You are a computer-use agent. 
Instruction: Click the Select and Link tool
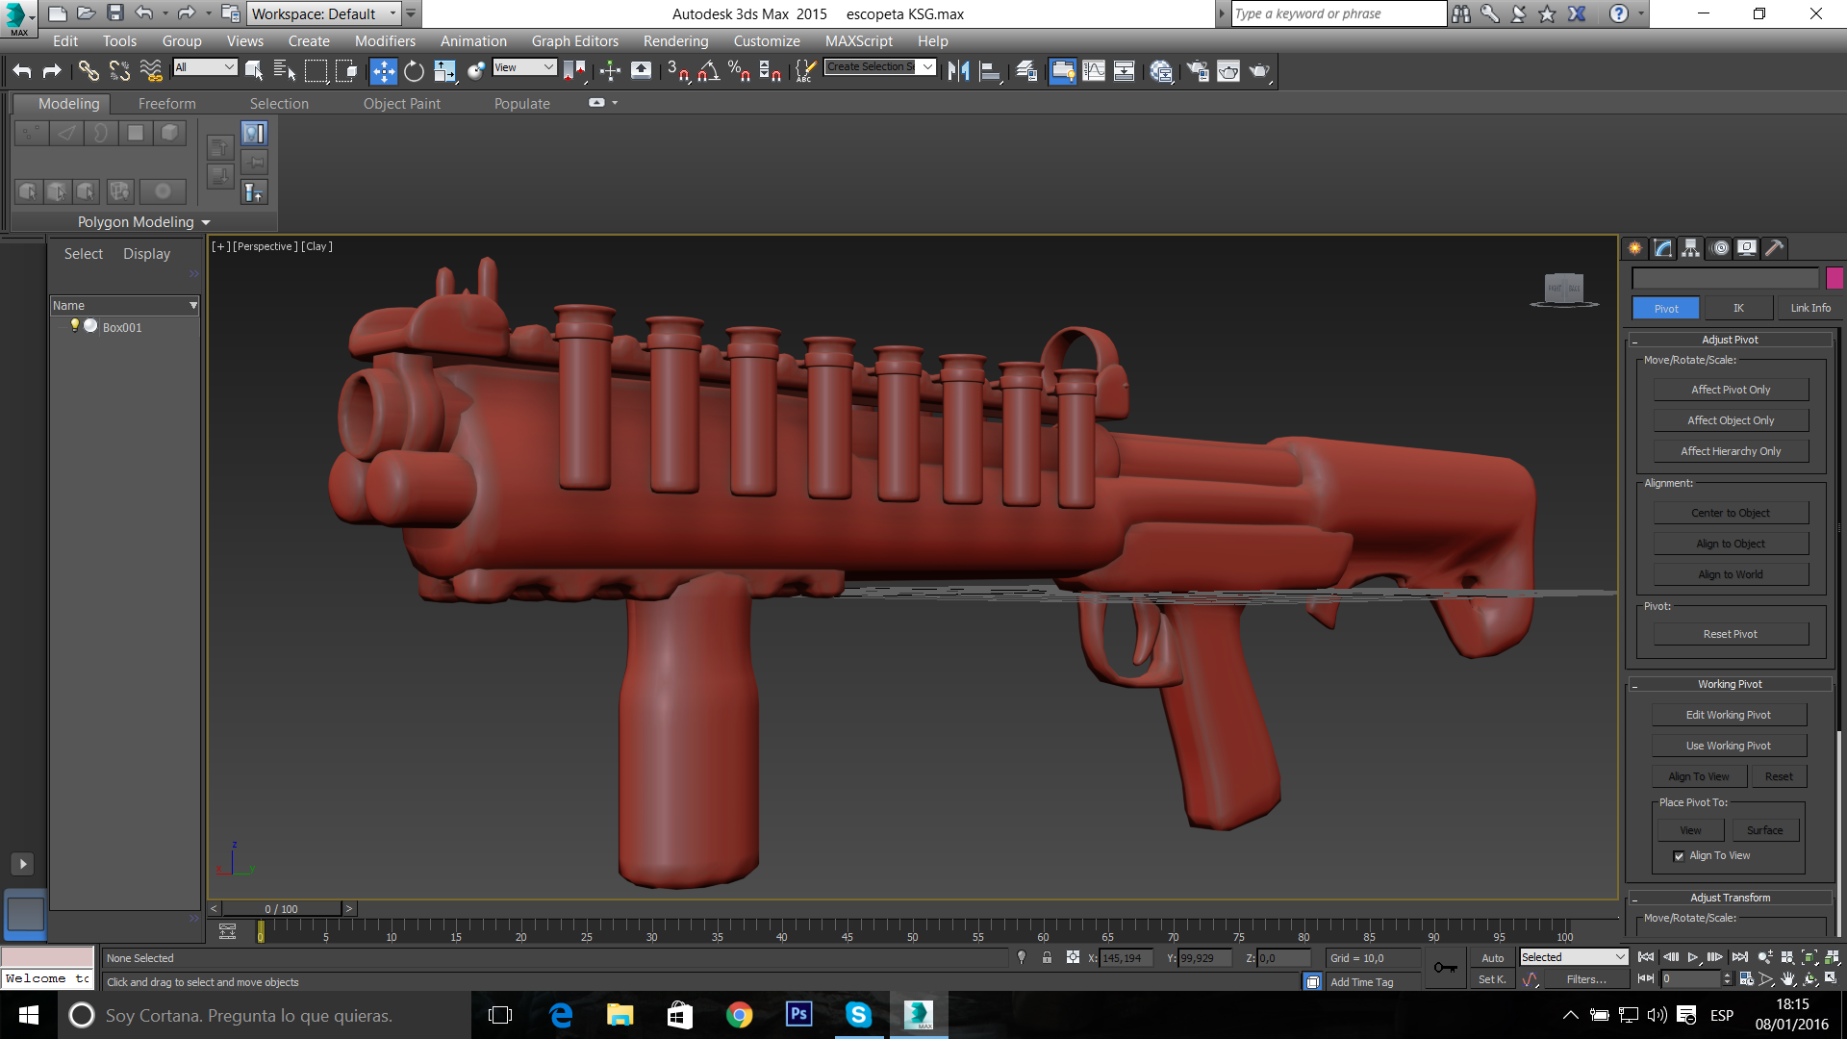coord(89,71)
